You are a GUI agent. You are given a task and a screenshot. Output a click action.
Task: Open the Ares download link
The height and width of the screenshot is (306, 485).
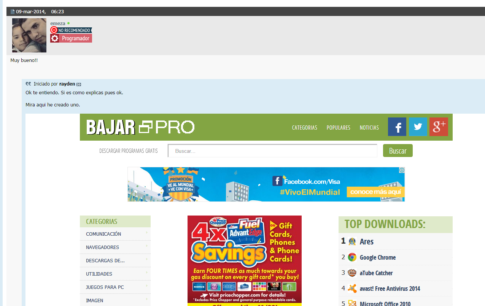click(367, 241)
